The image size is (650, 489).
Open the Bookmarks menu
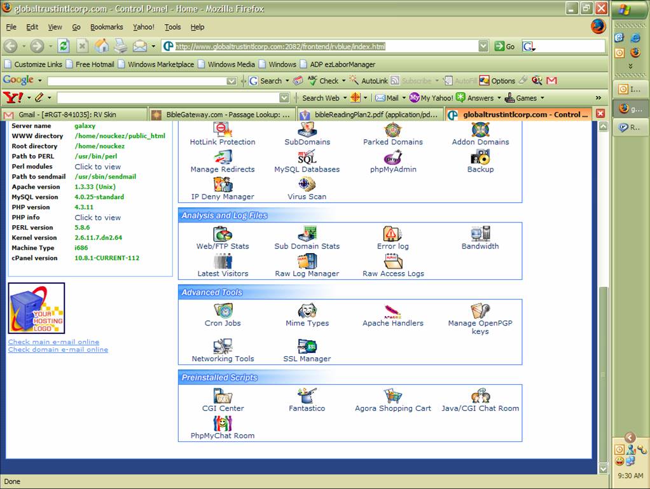coord(106,27)
